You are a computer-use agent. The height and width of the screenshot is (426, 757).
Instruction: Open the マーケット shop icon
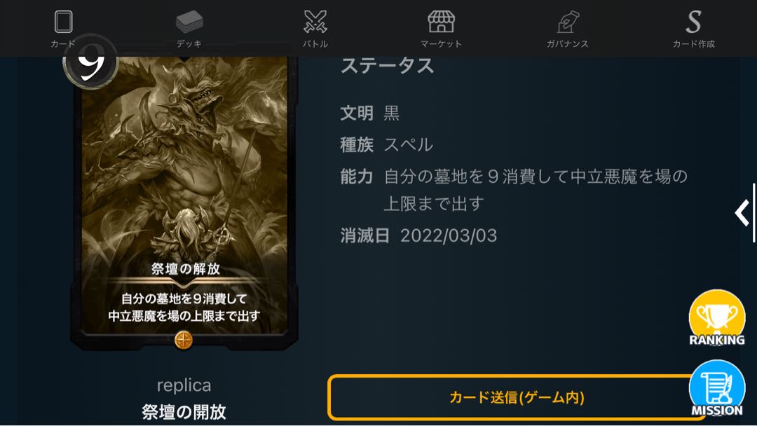(442, 22)
